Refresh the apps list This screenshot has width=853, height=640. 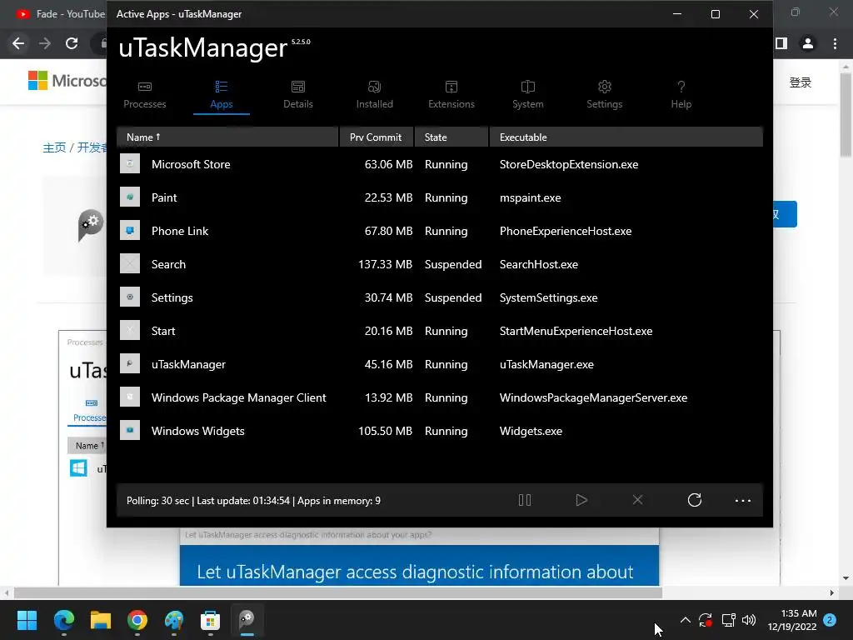695,500
